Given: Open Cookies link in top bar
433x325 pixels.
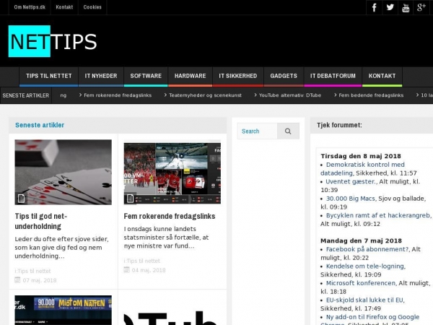Looking at the screenshot, I should click(92, 7).
